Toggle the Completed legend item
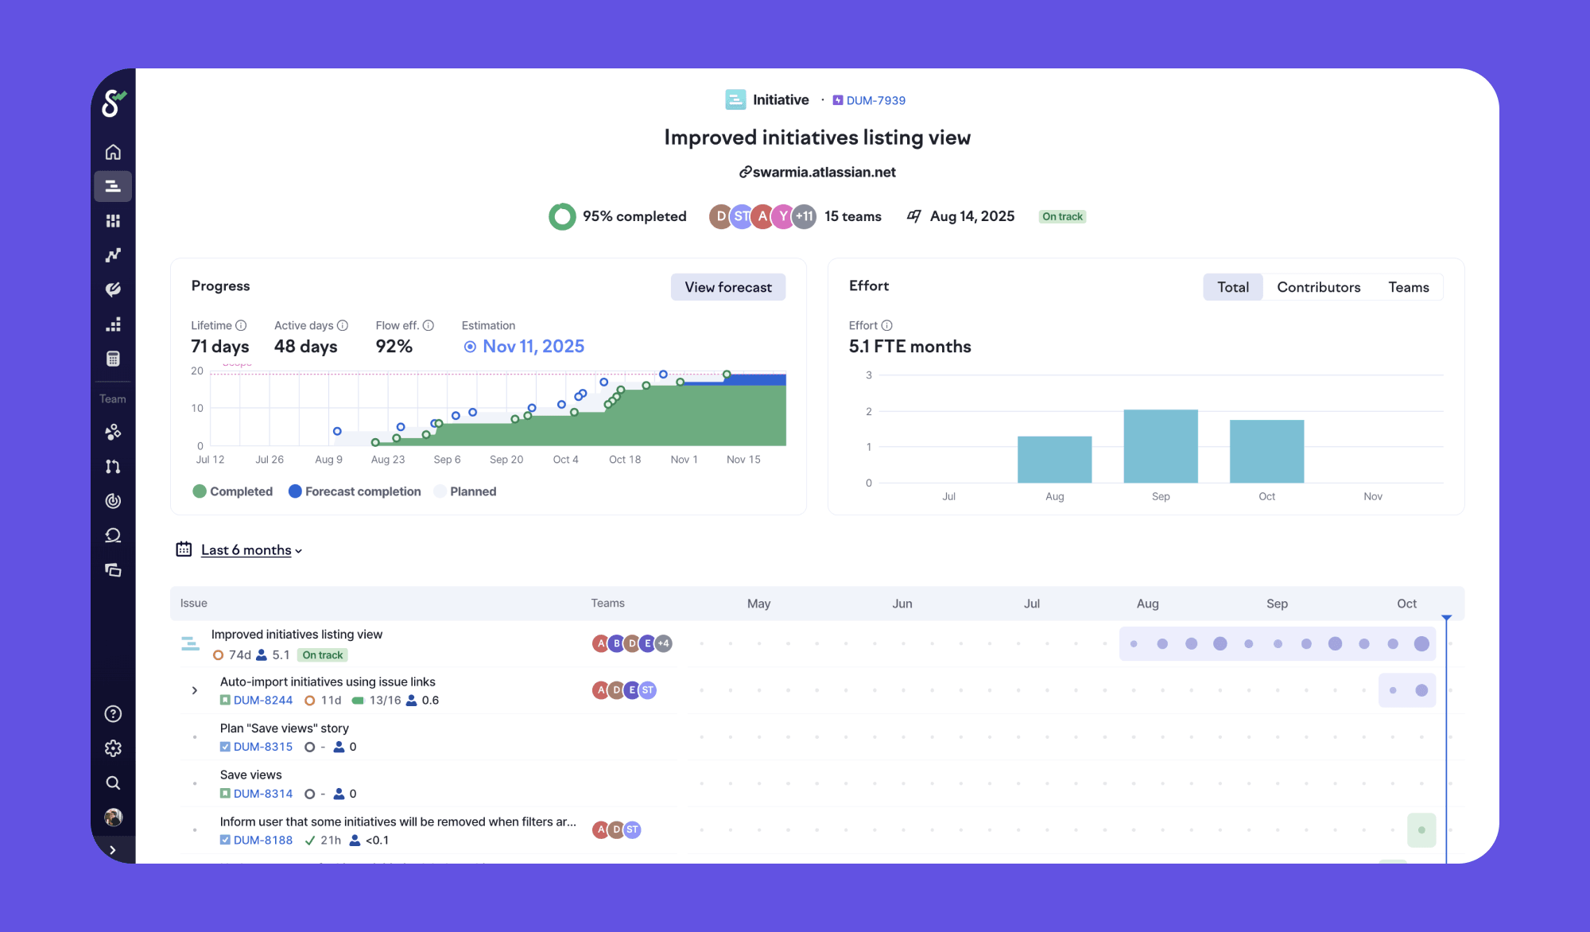The image size is (1590, 932). click(233, 491)
